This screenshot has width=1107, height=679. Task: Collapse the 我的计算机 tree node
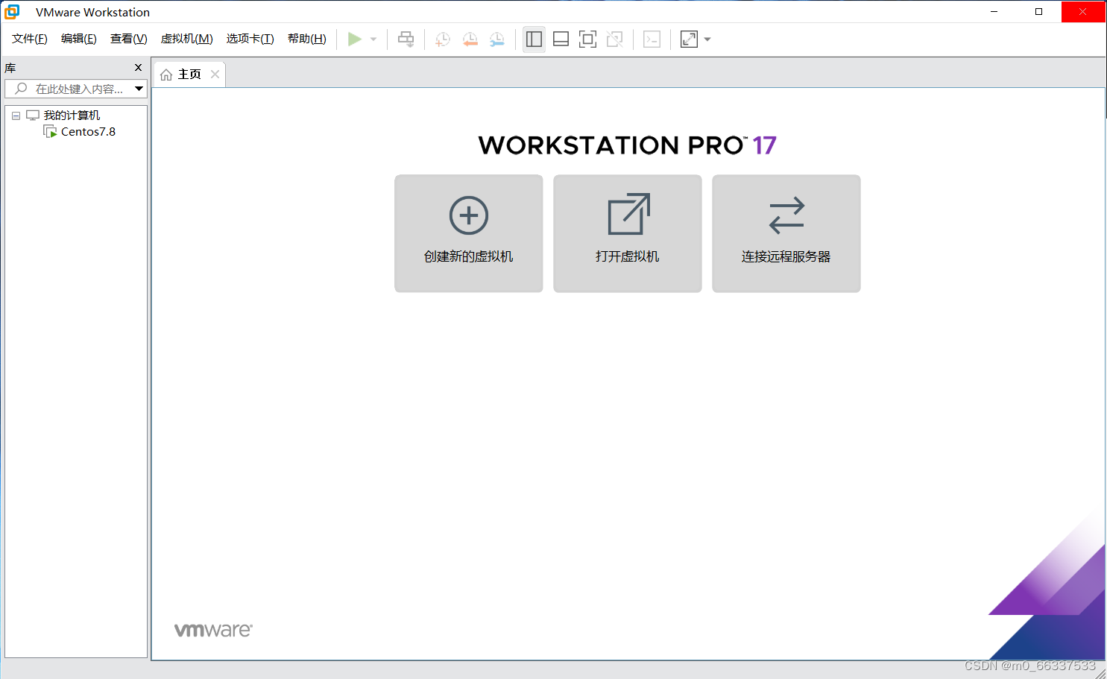[x=16, y=116]
